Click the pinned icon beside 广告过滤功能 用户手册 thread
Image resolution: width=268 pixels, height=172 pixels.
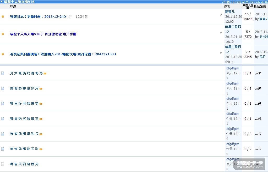(3, 34)
